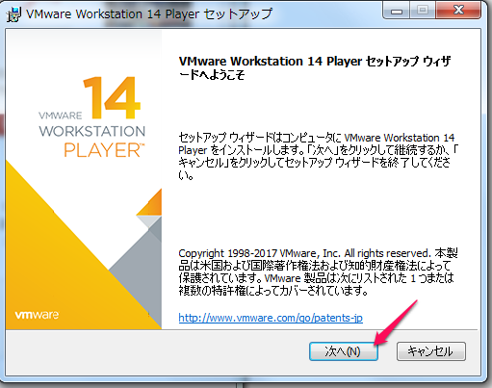Click the VMware Workstation 14 Player logo
This screenshot has width=492, height=388.
pos(92,117)
